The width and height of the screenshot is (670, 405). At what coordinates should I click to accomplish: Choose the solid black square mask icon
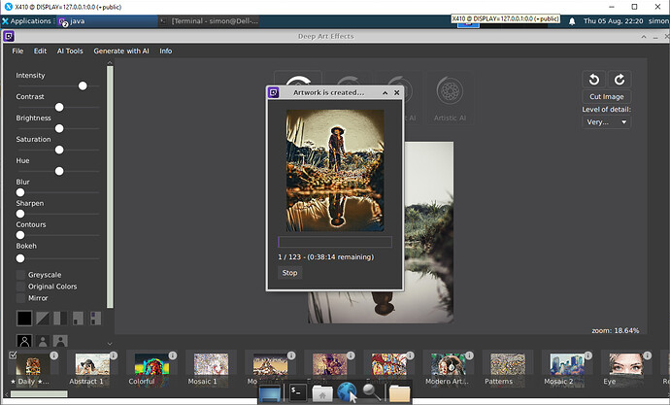click(24, 318)
